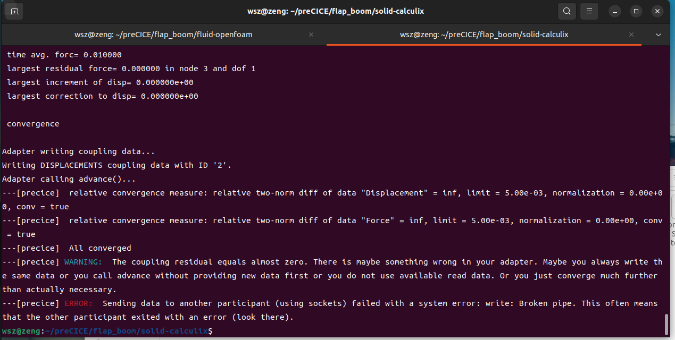675x340 pixels.
Task: Minimize the terminal window
Action: (615, 11)
